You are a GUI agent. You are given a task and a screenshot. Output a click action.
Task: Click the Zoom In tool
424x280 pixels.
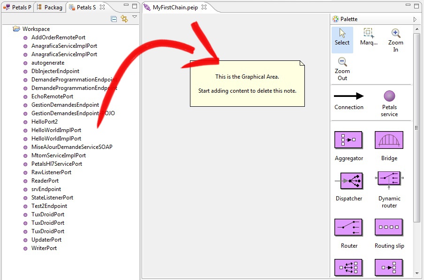396,33
